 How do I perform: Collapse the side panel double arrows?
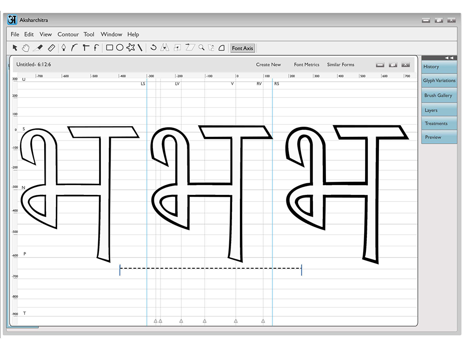pyautogui.click(x=449, y=58)
